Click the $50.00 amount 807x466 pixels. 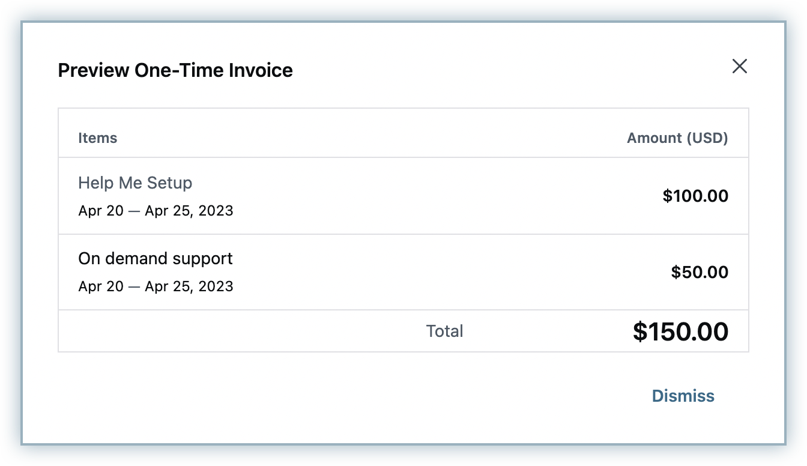tap(699, 272)
